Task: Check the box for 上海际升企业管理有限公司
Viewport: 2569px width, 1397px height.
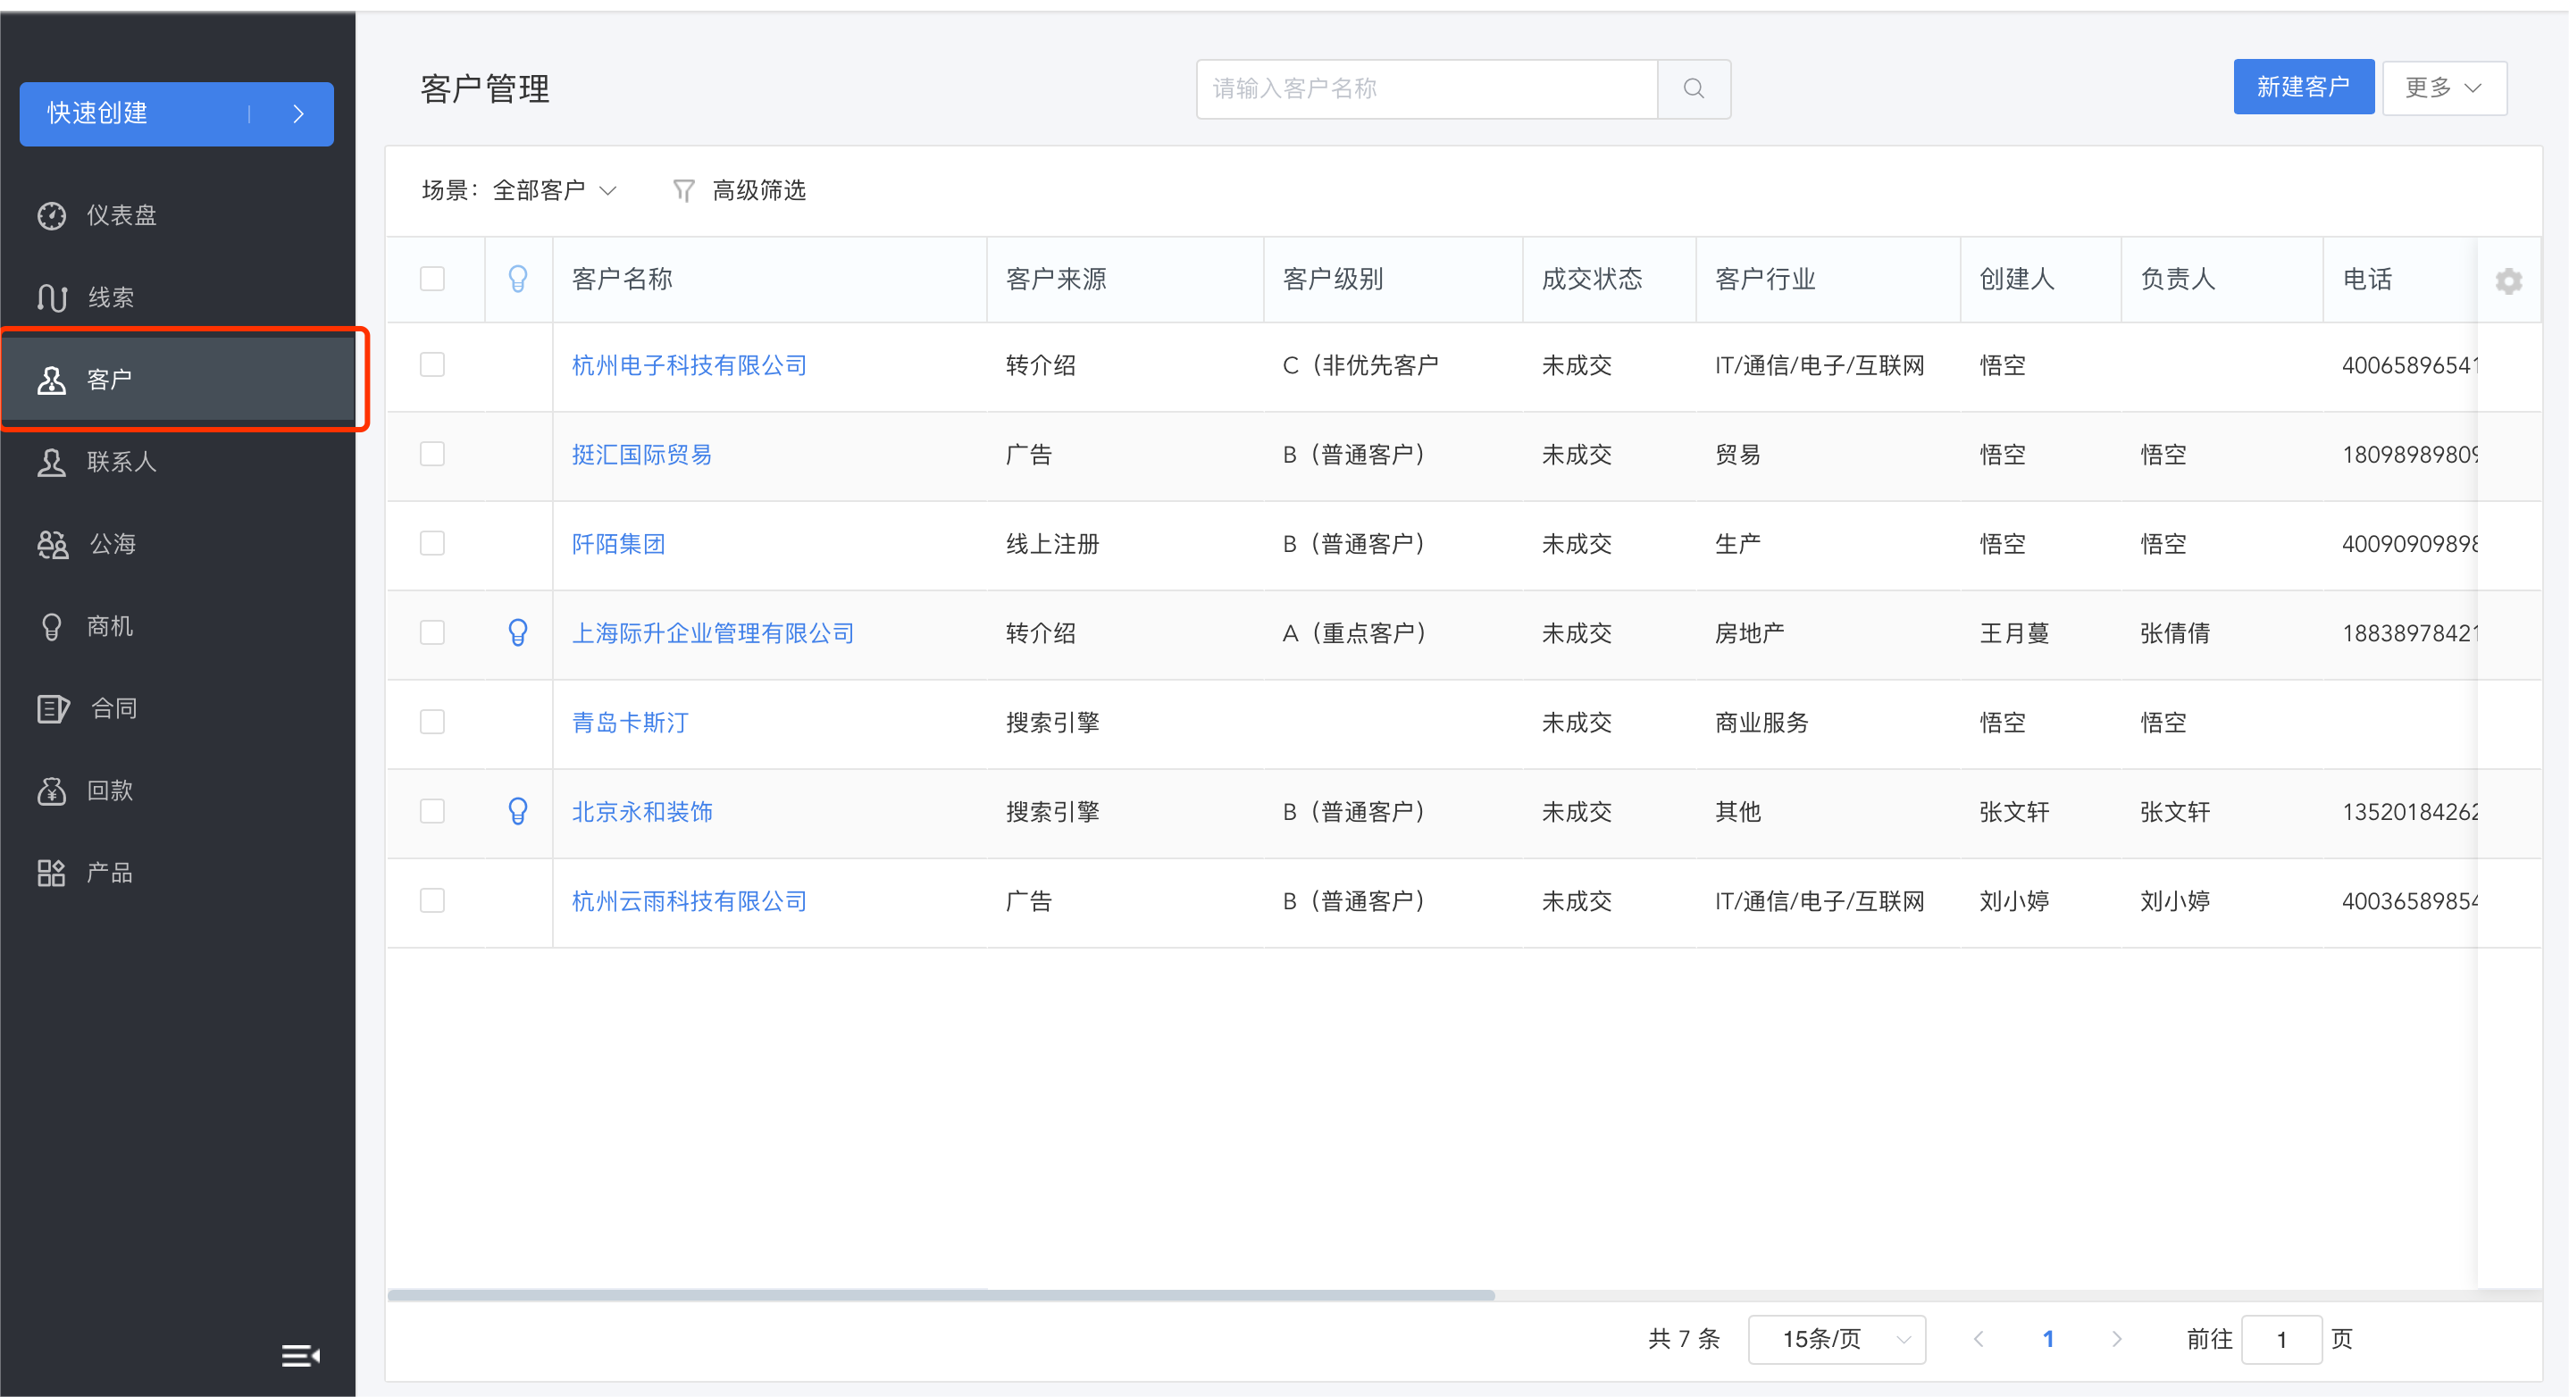Action: point(431,633)
